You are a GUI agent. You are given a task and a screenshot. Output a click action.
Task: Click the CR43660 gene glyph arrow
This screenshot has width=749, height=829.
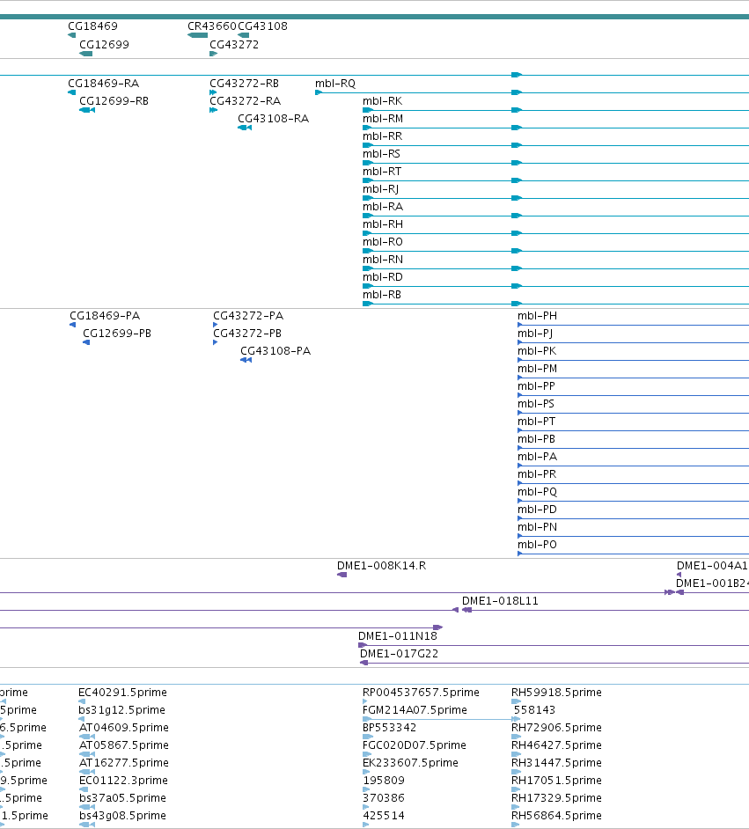198,35
